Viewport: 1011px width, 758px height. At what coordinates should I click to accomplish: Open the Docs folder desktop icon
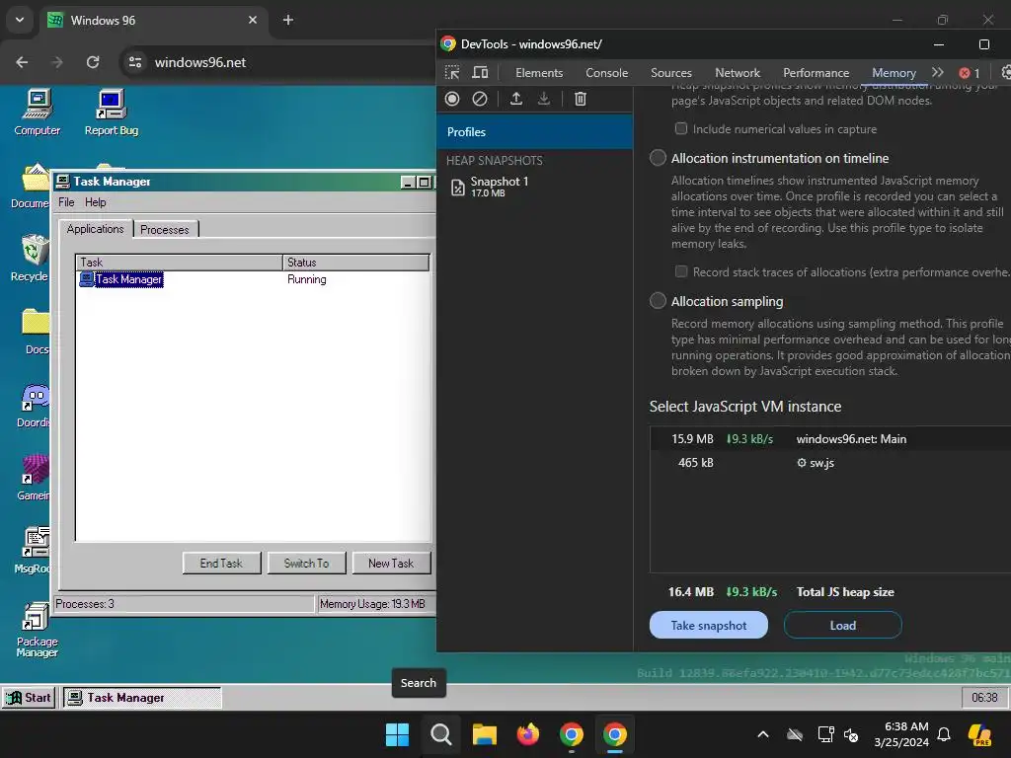point(36,332)
